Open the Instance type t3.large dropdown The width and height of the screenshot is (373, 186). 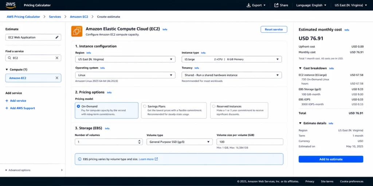(x=232, y=59)
